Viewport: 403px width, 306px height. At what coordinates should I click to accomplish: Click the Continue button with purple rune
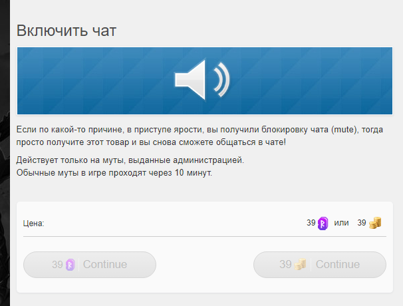point(90,264)
